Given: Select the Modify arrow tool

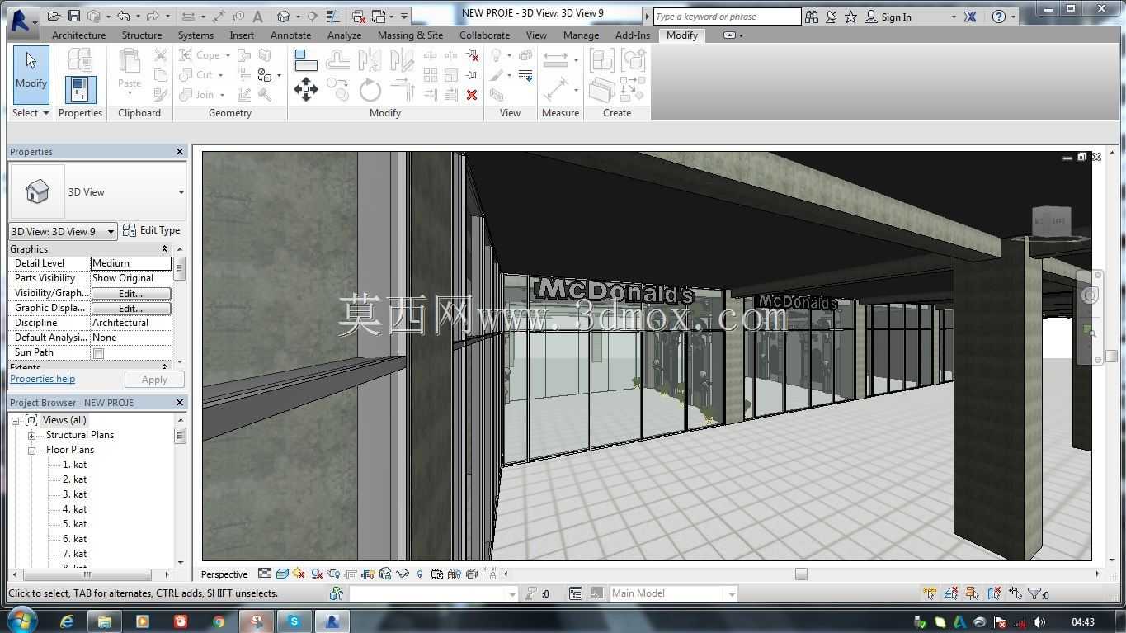Looking at the screenshot, I should pos(31,74).
